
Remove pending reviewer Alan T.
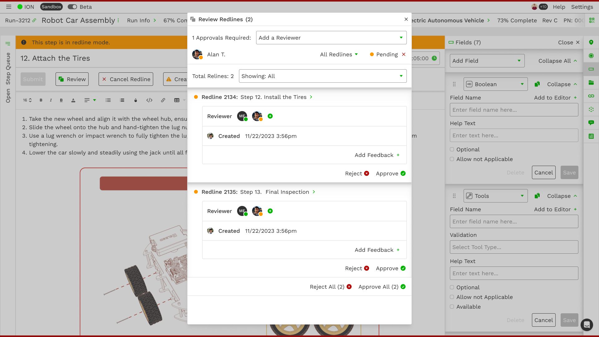tap(404, 54)
